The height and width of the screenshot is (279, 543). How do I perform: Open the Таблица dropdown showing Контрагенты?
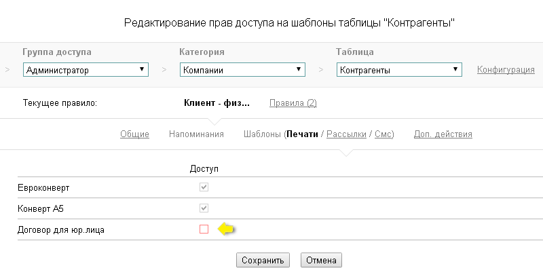point(399,70)
